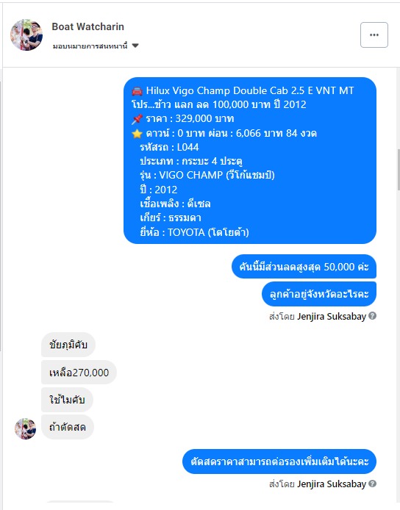Select the Hilux Vigo Champ car details message
Screen dimensions: 400x510
[x=250, y=160]
